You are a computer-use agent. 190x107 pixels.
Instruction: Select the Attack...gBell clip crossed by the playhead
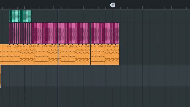[x=55, y=55]
